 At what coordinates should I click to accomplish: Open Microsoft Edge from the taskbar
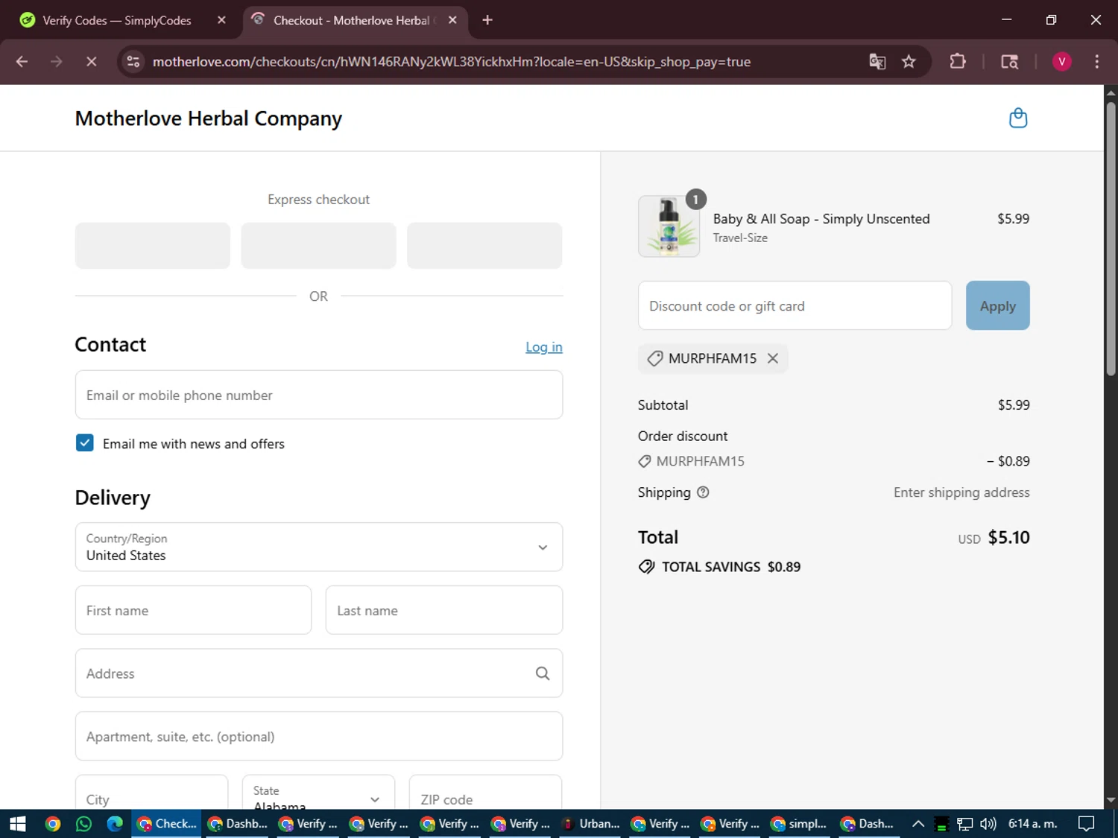(x=115, y=824)
